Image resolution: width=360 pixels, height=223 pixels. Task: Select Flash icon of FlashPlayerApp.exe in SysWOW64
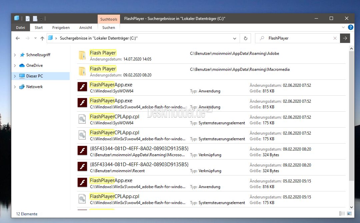pyautogui.click(x=82, y=87)
